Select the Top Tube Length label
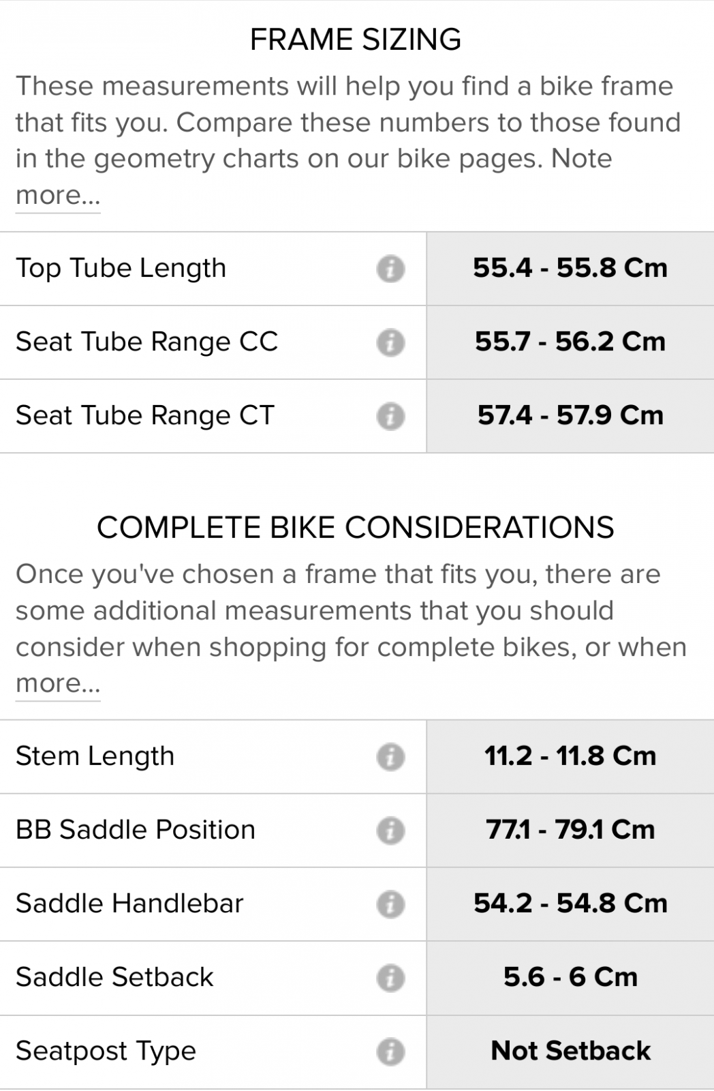 121,268
